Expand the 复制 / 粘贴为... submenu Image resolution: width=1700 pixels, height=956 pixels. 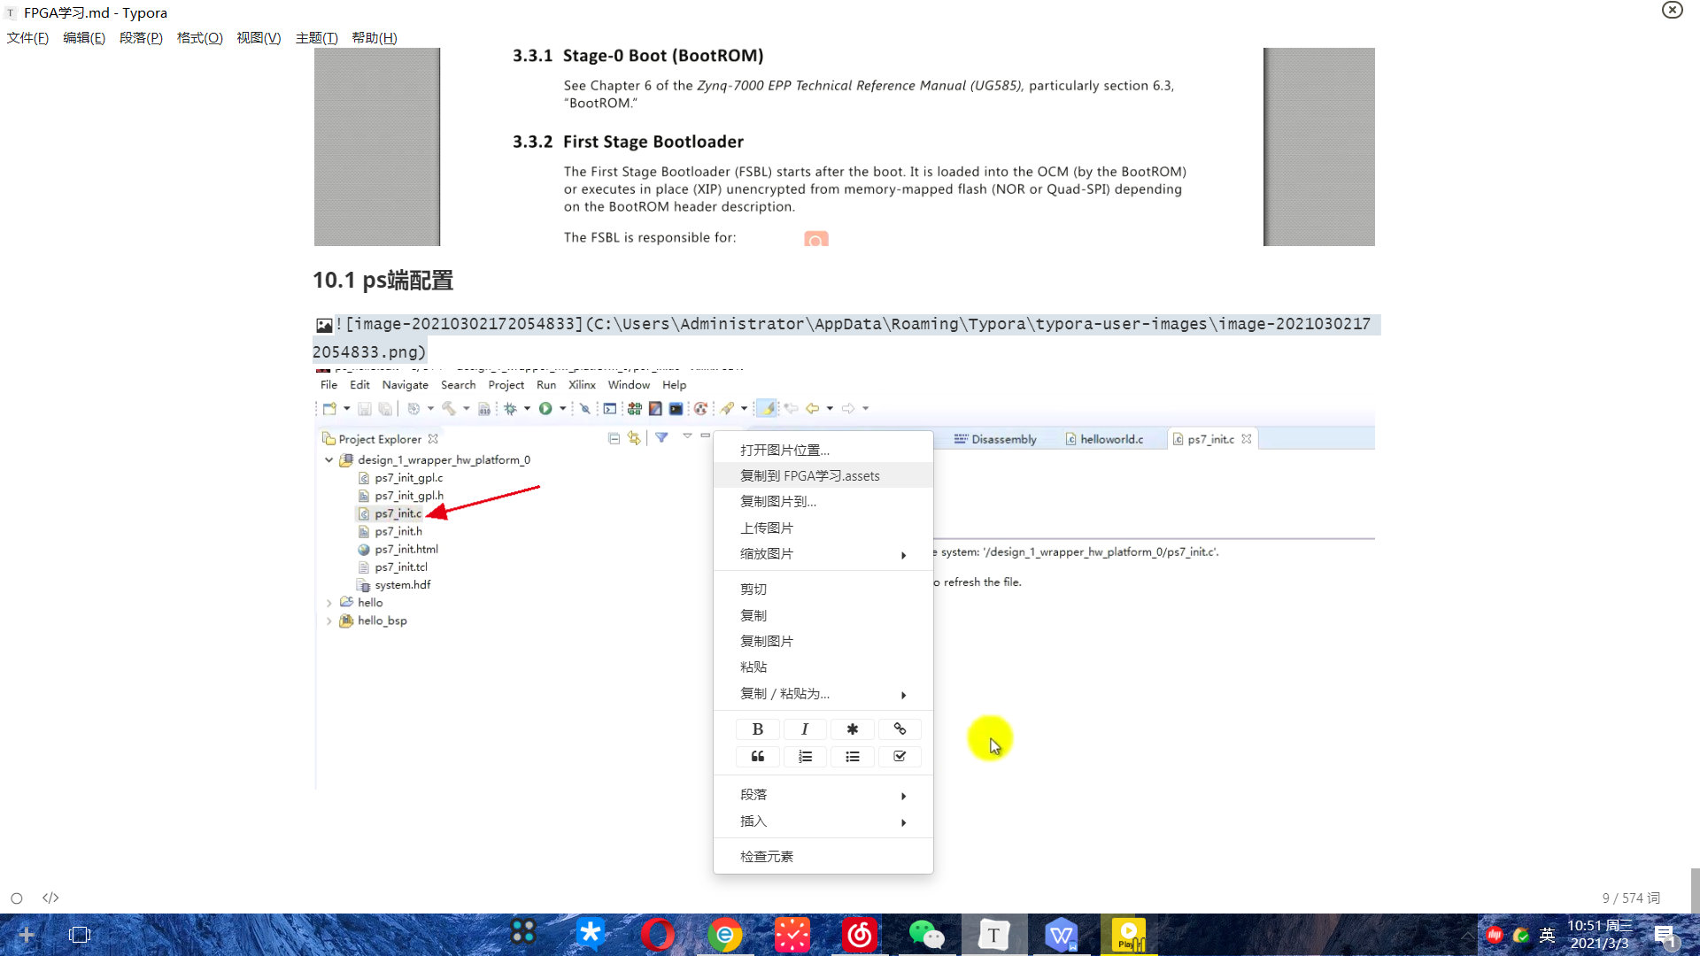(823, 694)
